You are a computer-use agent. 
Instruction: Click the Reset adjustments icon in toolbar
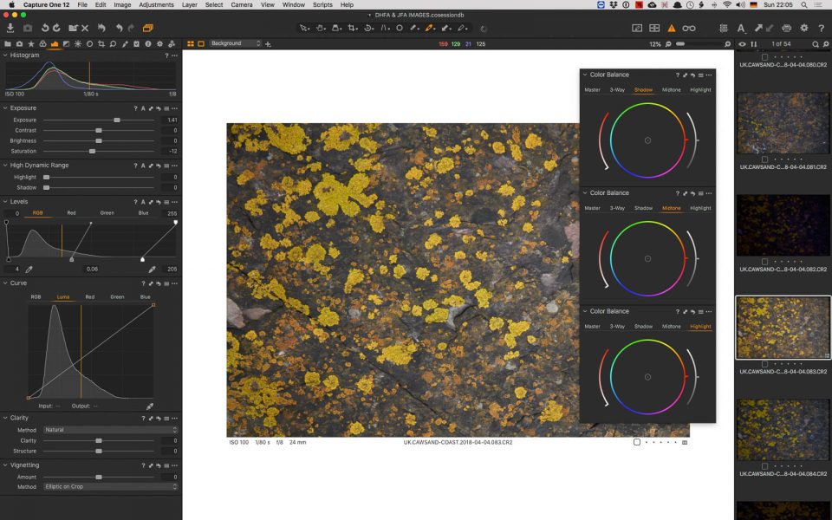click(x=101, y=28)
